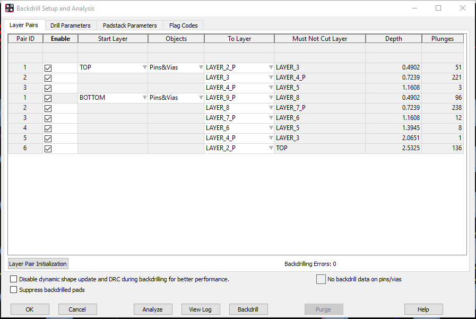
Task: Select the Layer Pairs tab
Action: coord(24,25)
